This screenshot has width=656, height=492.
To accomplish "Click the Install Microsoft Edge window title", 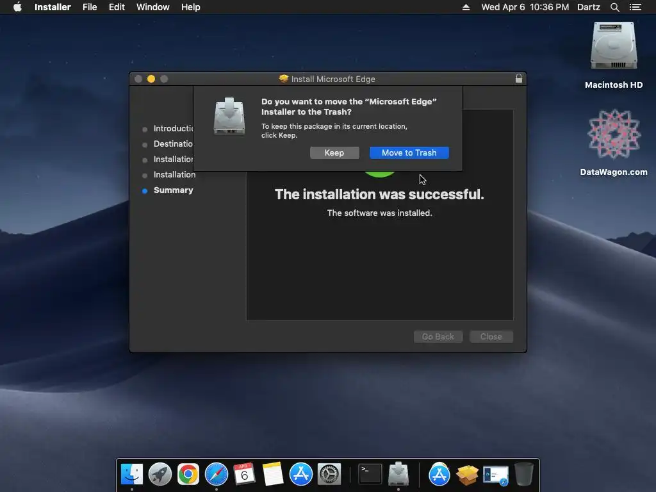I will (333, 79).
